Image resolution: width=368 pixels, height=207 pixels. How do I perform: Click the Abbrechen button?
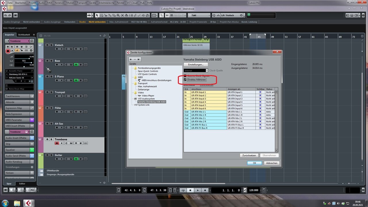point(272,163)
